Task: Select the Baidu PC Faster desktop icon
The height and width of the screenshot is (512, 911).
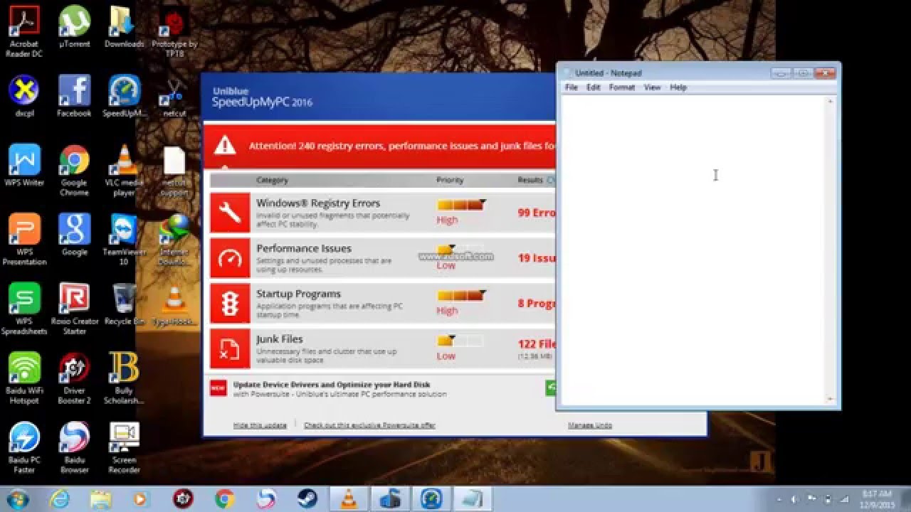Action: point(24,448)
